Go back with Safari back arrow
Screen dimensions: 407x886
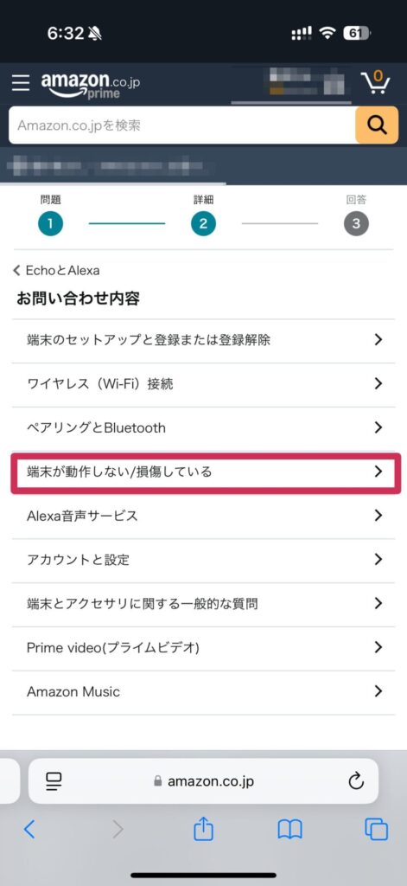point(29,830)
